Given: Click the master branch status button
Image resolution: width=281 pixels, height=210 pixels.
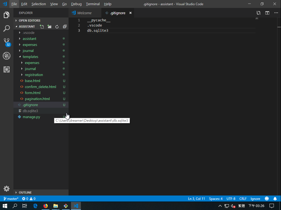Looking at the screenshot, I should click(11, 199).
